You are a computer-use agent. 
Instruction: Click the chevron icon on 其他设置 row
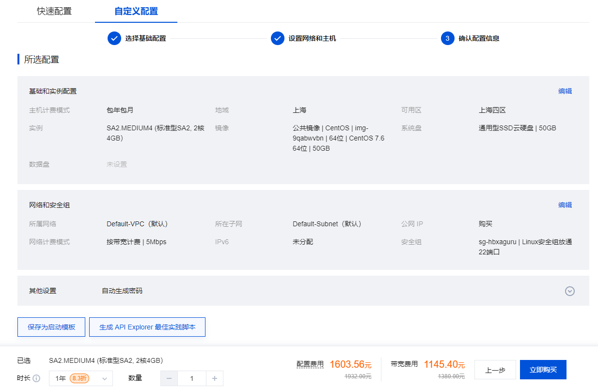570,291
